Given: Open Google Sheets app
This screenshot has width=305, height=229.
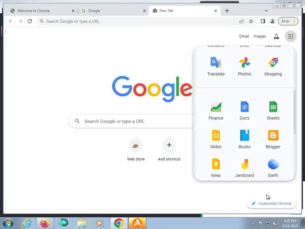Looking at the screenshot, I should tap(273, 111).
